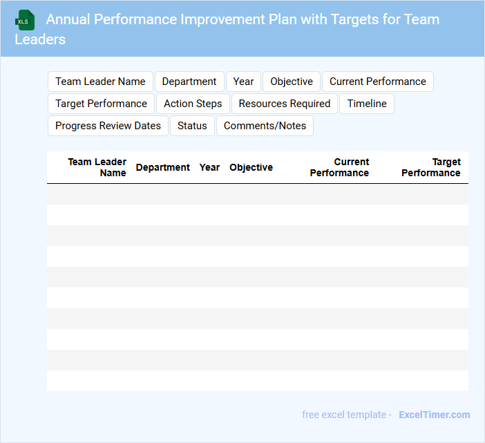Viewport: 485px width, 443px height.
Task: Click the Comments/Notes tag
Action: click(x=265, y=126)
